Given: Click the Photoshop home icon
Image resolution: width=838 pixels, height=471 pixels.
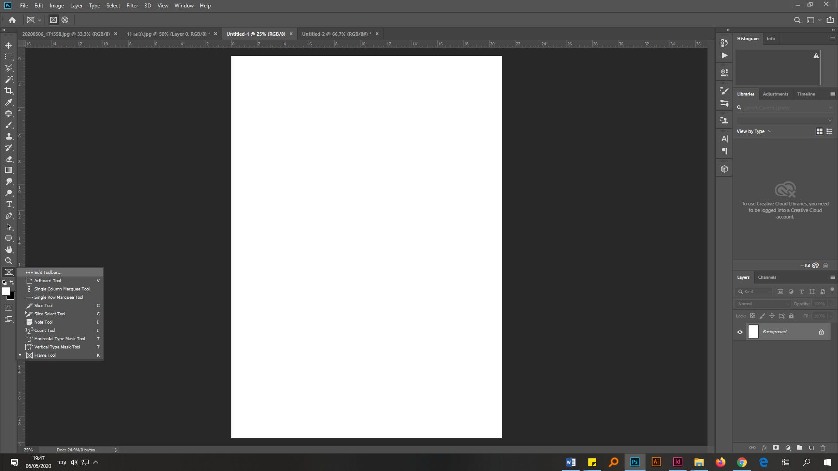Looking at the screenshot, I should pos(12,20).
